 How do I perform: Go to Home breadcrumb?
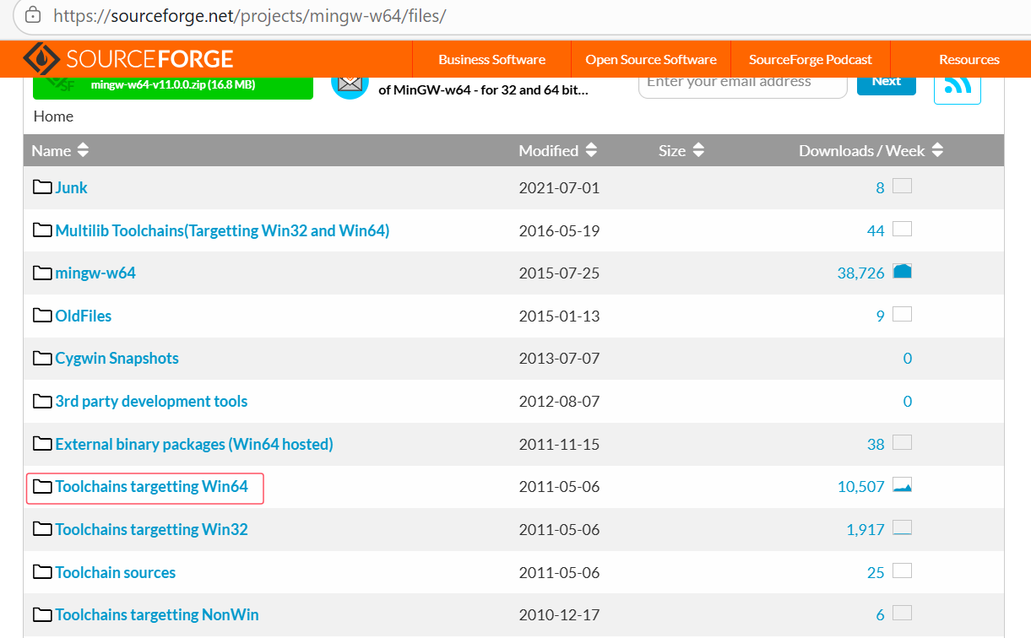[x=53, y=116]
